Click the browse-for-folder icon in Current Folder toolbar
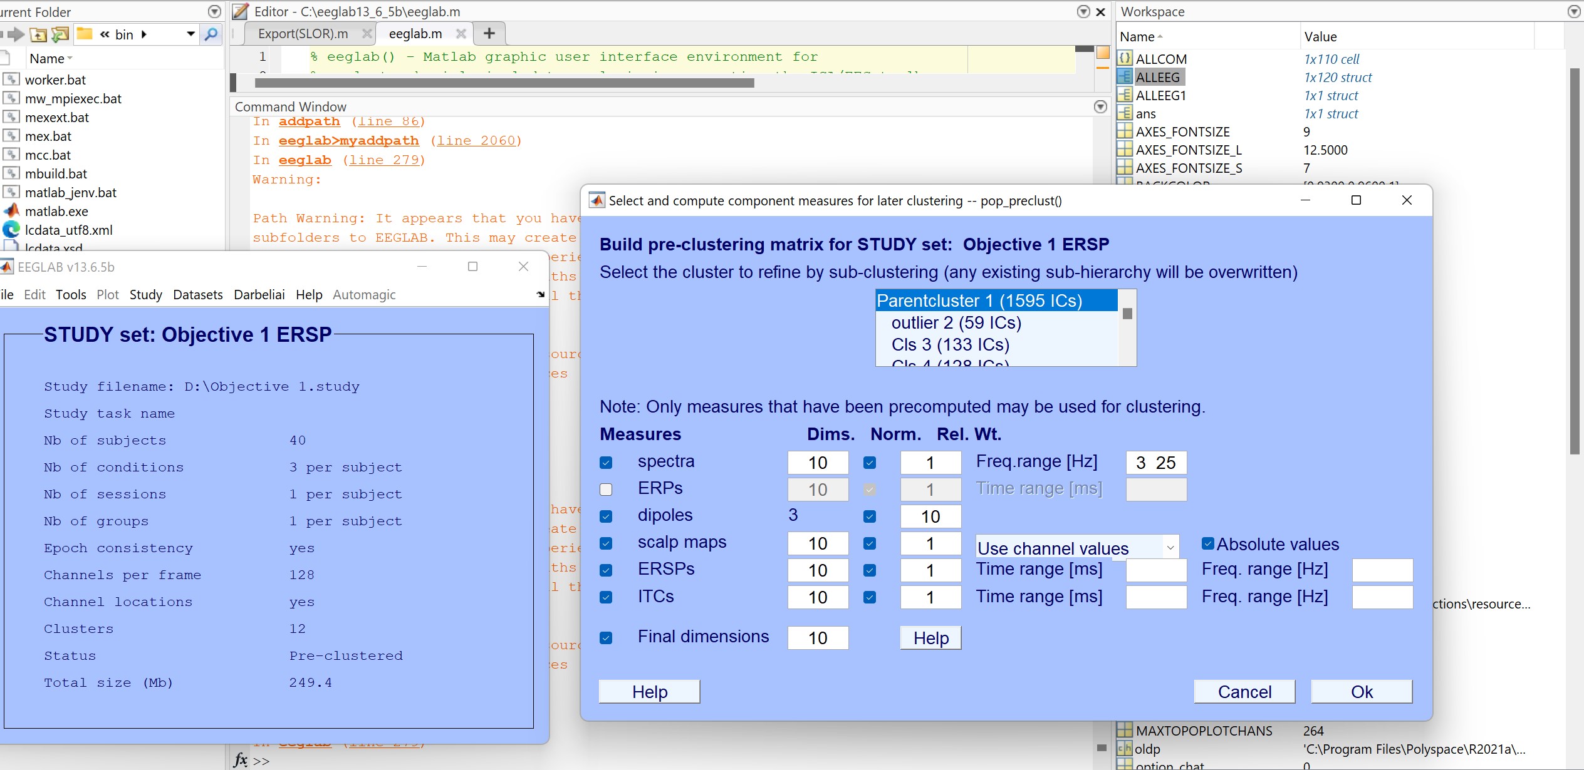This screenshot has width=1584, height=770. point(60,35)
